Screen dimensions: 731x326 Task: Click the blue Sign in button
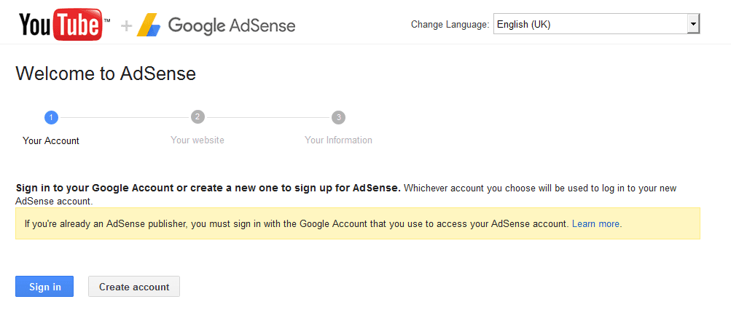pos(44,287)
